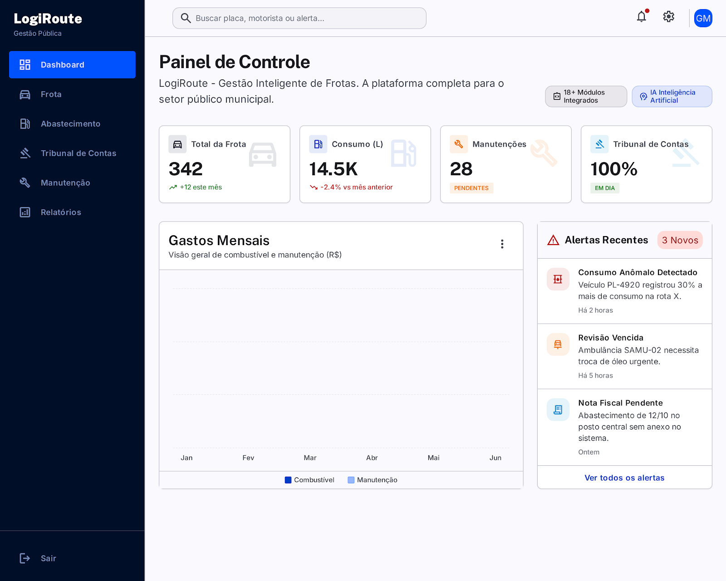Viewport: 726px width, 581px height.
Task: Select Relatórios in the sidebar menu
Action: pos(72,212)
